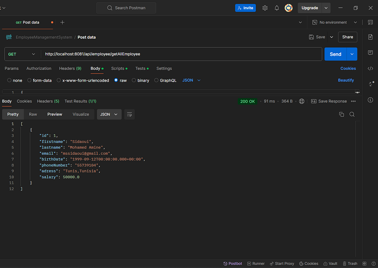Open the Upgrade dropdown arrow
The width and height of the screenshot is (378, 268).
coord(326,8)
